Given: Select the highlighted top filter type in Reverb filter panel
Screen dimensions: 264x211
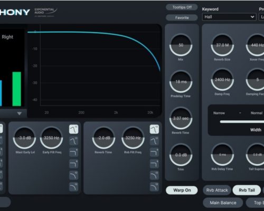Looking at the screenshot, I should 154,129.
